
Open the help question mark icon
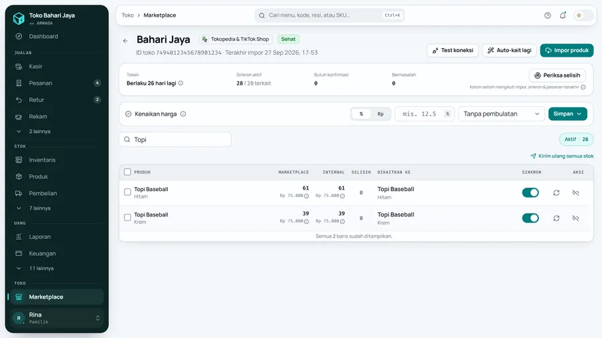tap(547, 15)
